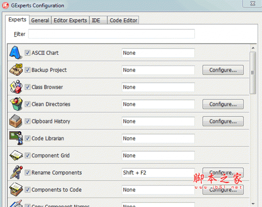
Task: Click the Component Grid shortcut field
Action: [x=158, y=156]
